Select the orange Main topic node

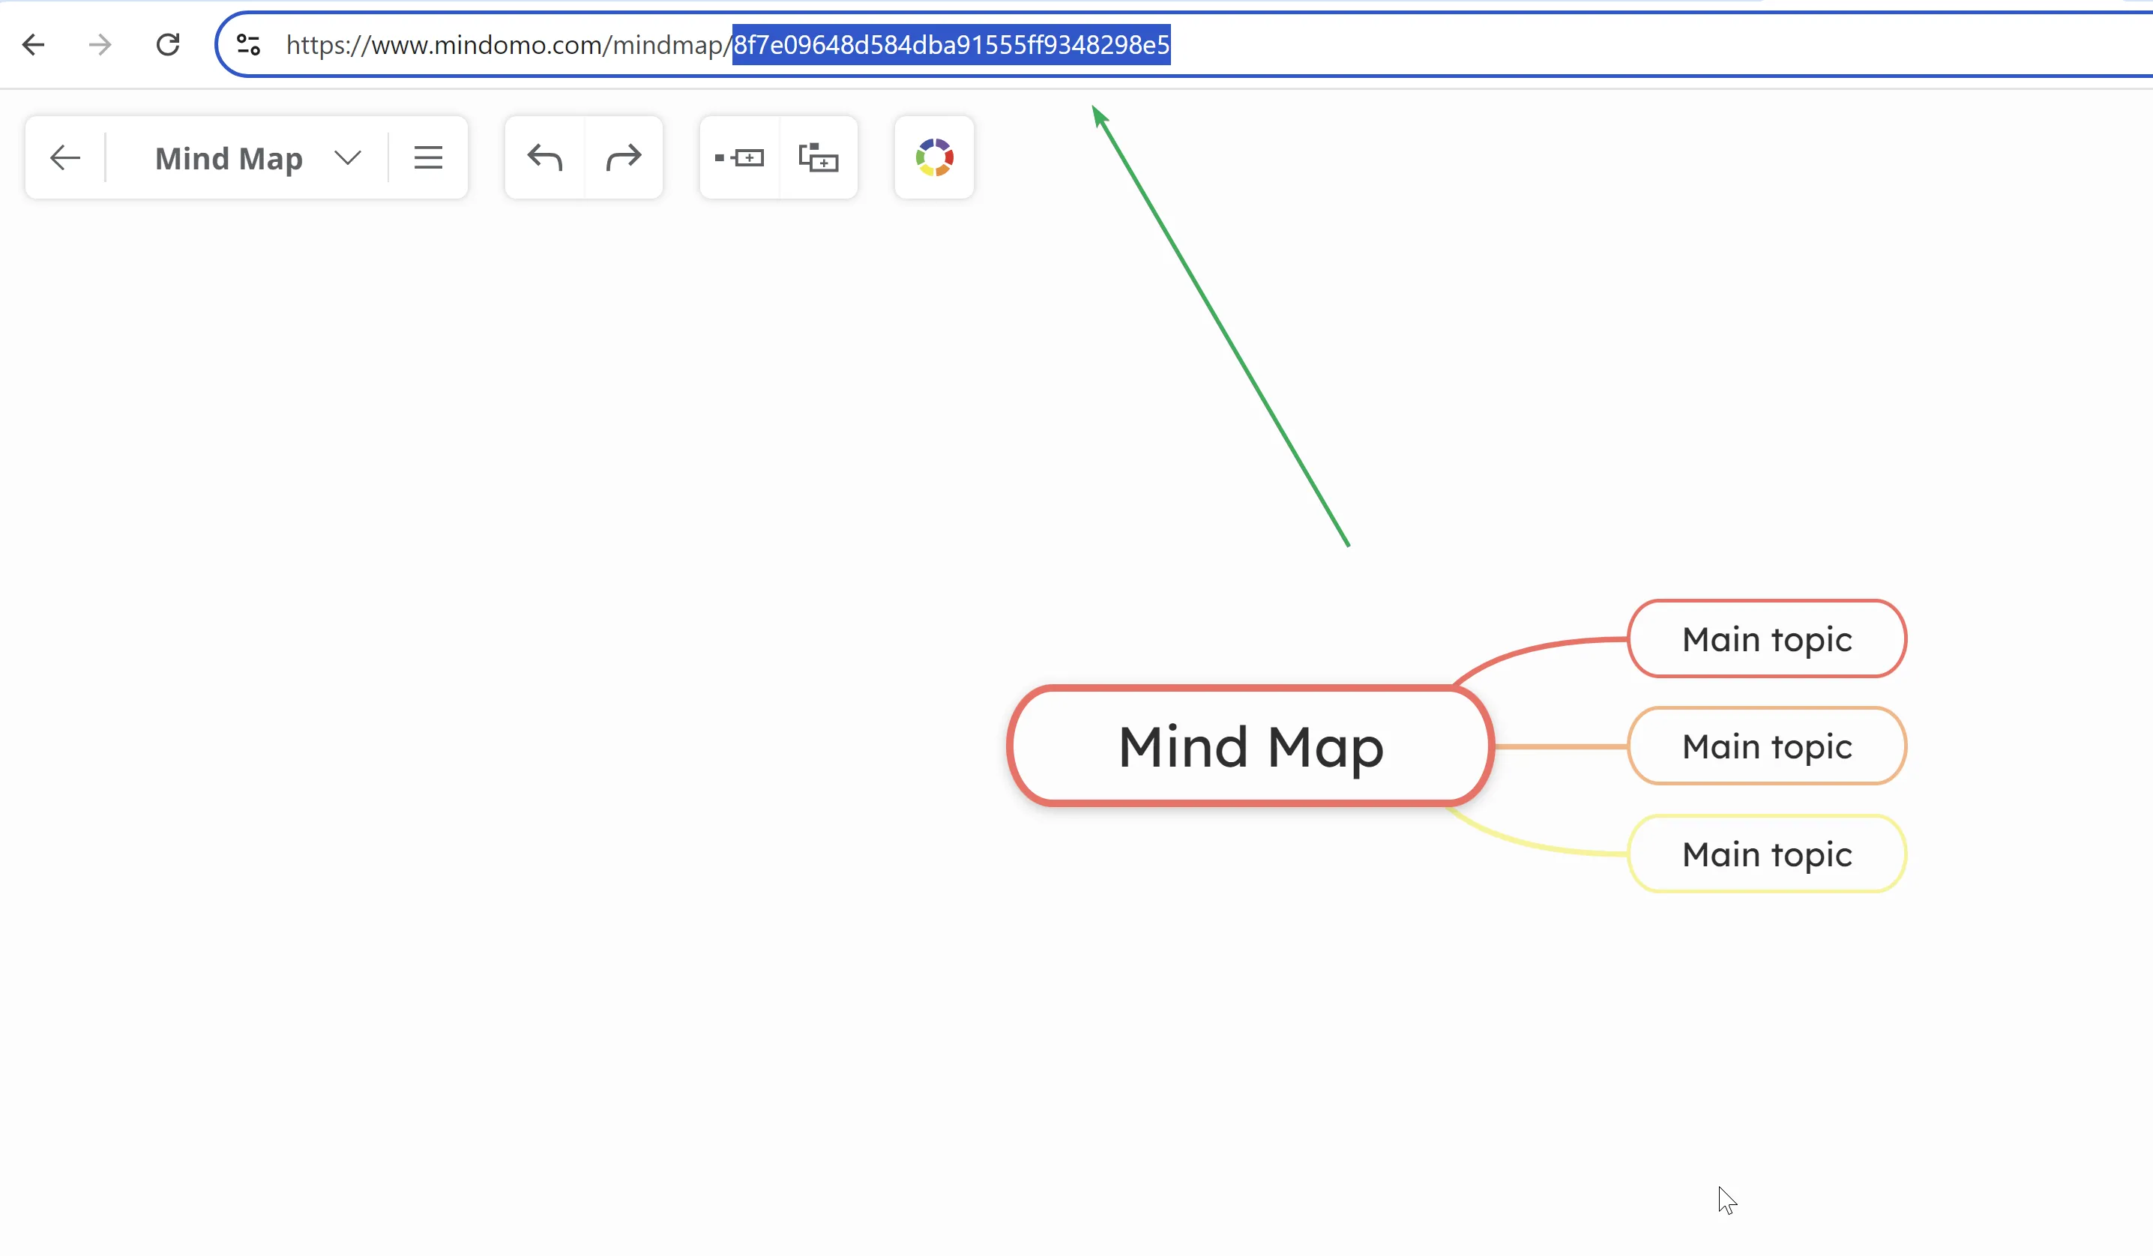[1766, 747]
